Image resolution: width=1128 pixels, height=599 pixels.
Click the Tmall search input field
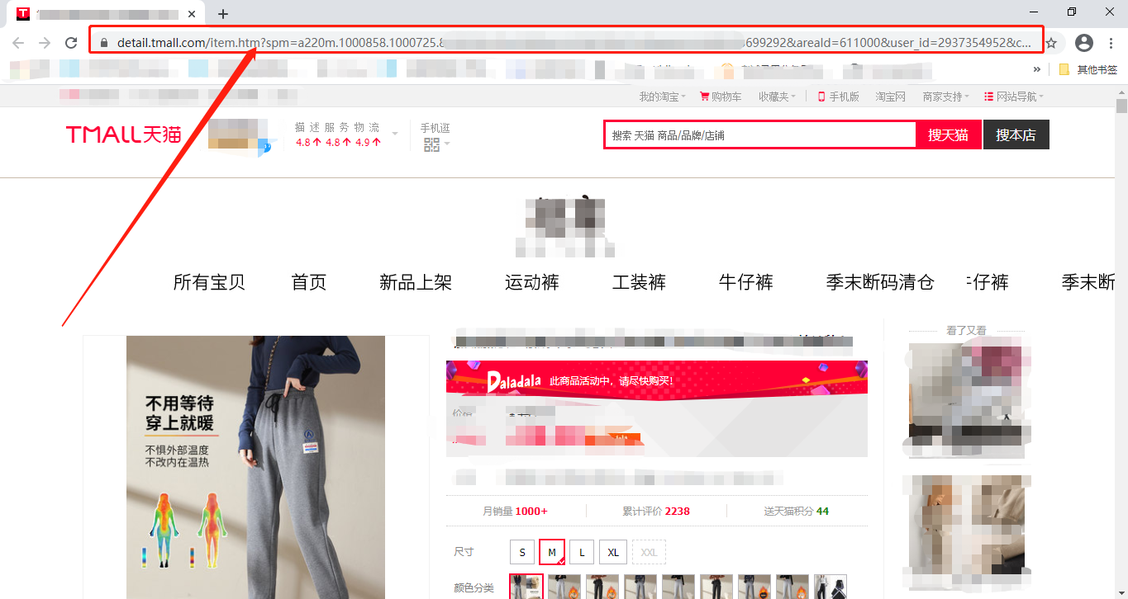coord(760,135)
